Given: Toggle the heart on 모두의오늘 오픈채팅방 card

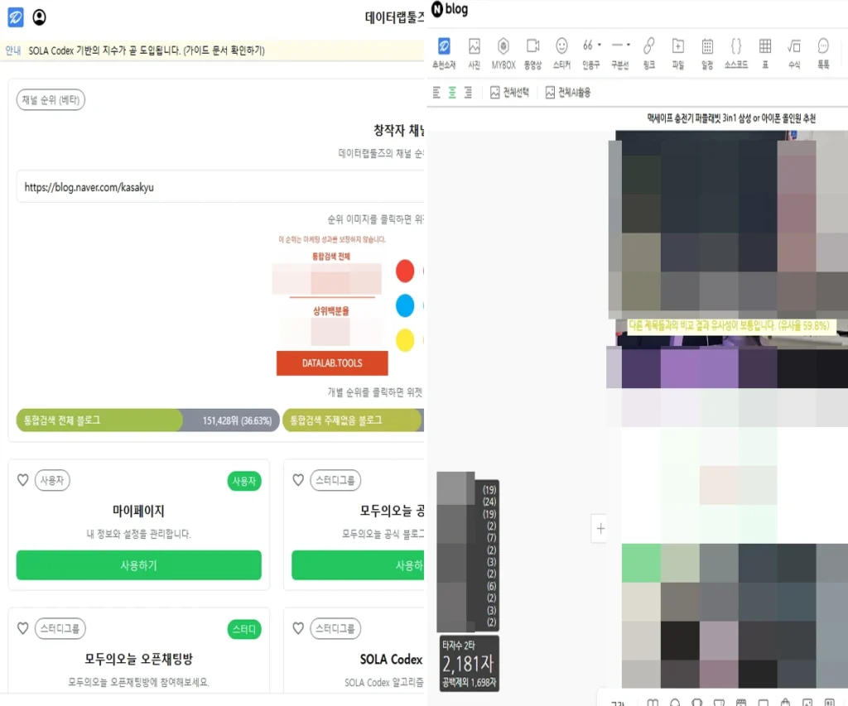Looking at the screenshot, I should [x=23, y=629].
